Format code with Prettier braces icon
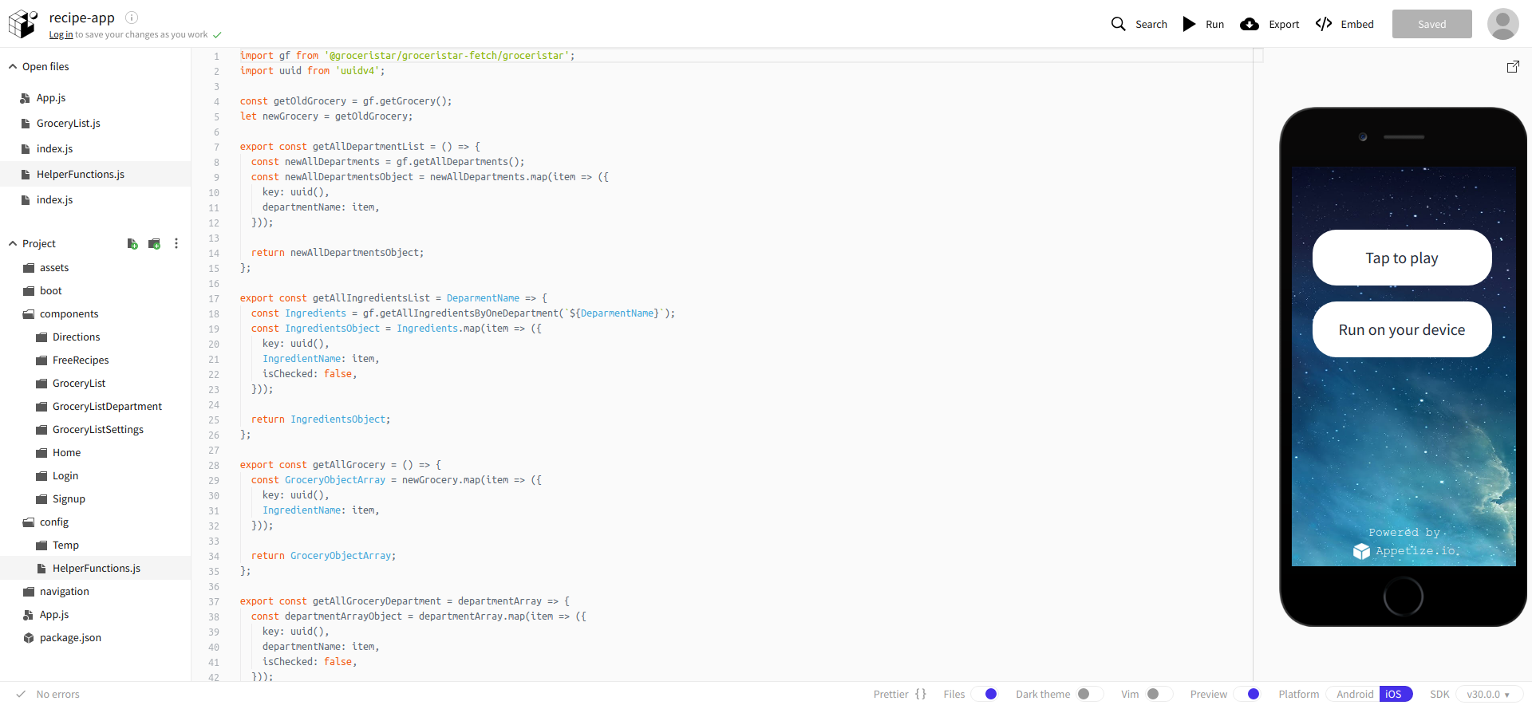This screenshot has width=1532, height=705. tap(921, 694)
